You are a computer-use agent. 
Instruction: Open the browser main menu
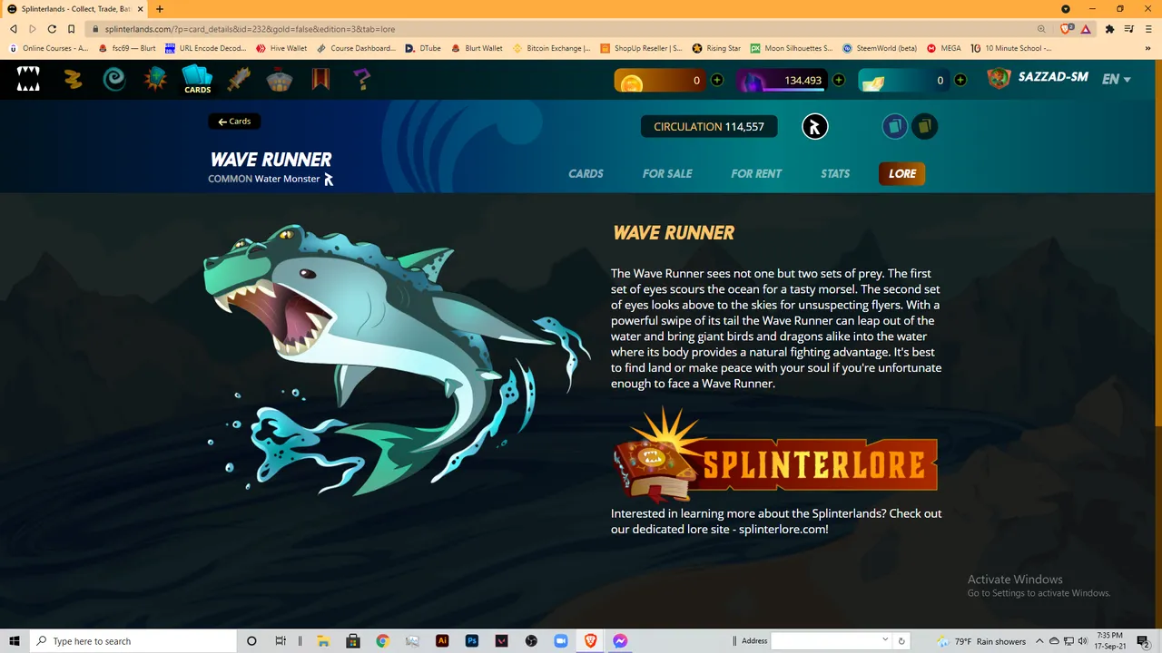pos(1147,29)
